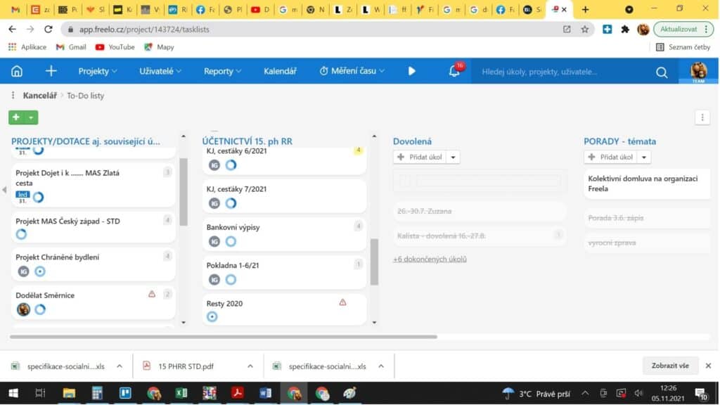720x405 pixels.
Task: Expand the Měření času dropdown
Action: point(352,71)
